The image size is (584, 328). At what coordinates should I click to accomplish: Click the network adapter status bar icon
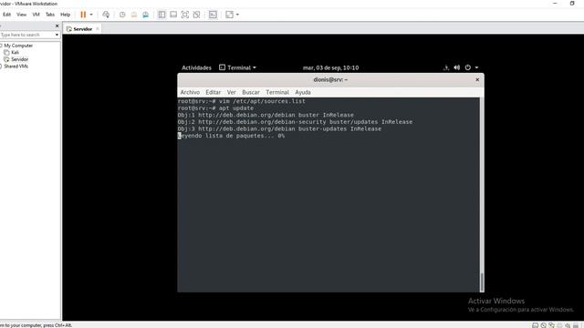[551, 325]
